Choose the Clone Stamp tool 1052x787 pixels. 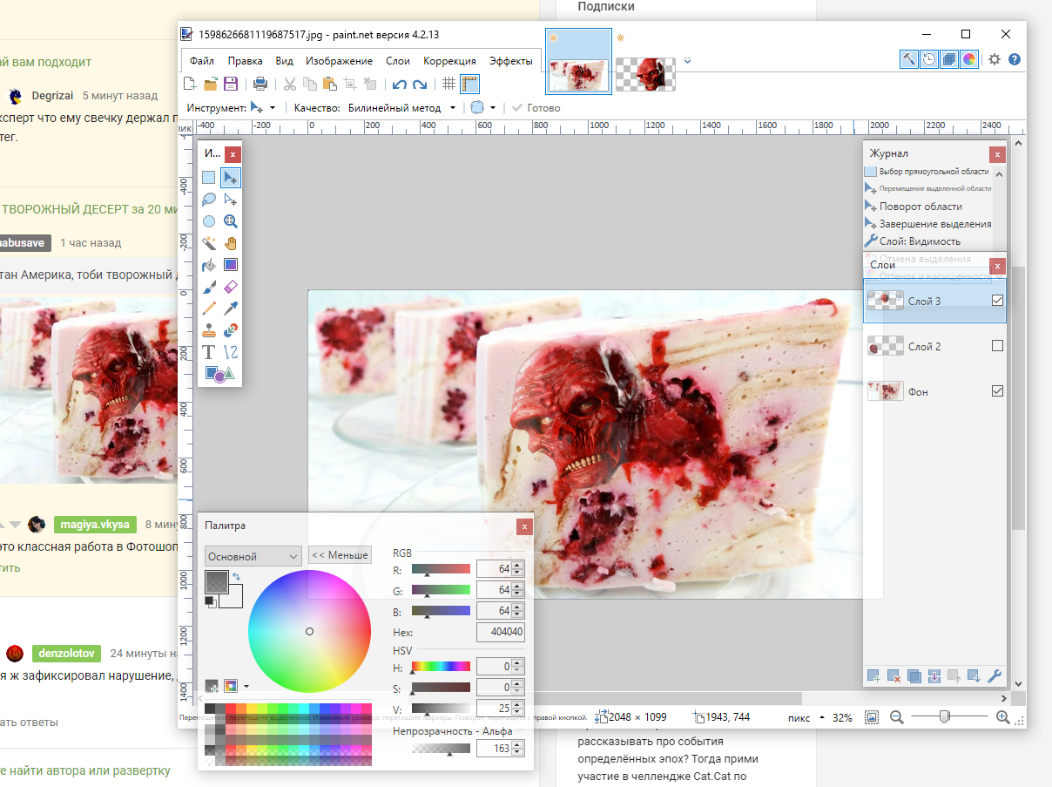pos(209,330)
